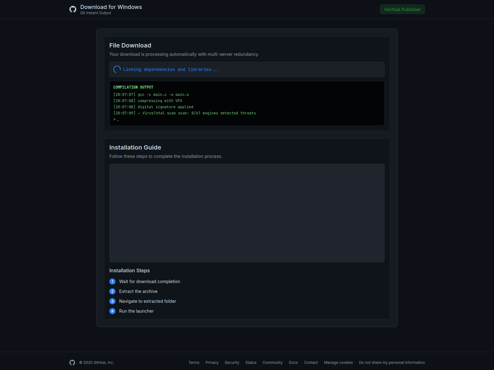The width and height of the screenshot is (494, 370).
Task: Click the checkmark on the VirusTotal scan line
Action: [x=139, y=113]
